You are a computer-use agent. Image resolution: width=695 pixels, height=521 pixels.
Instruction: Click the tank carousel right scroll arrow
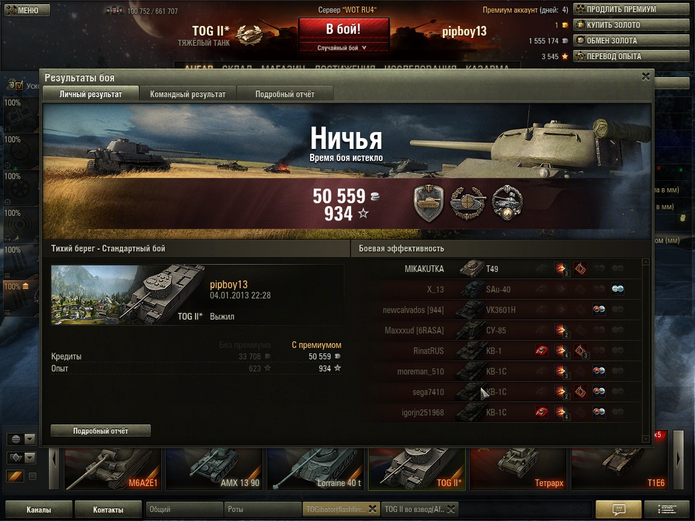click(x=678, y=459)
